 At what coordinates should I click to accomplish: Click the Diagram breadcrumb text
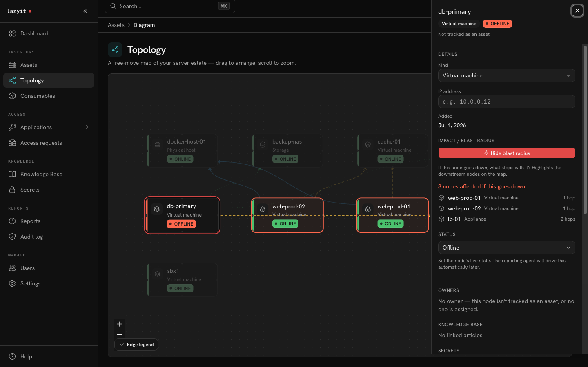(144, 25)
